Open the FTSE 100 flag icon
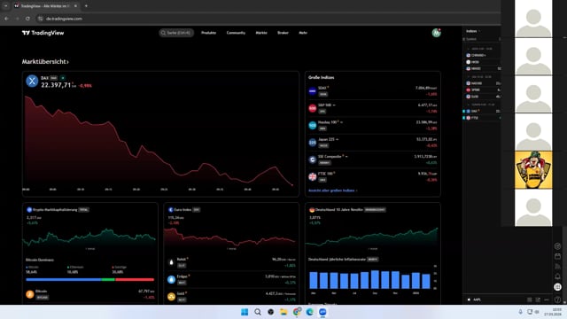The image size is (567, 319). coord(313,177)
